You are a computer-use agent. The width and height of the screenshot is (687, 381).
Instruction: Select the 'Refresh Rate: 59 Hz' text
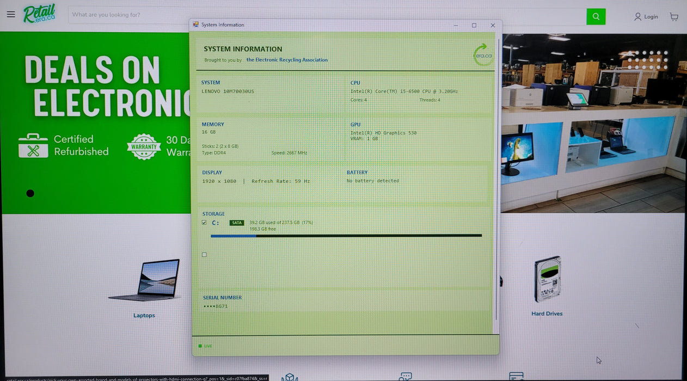tap(281, 181)
